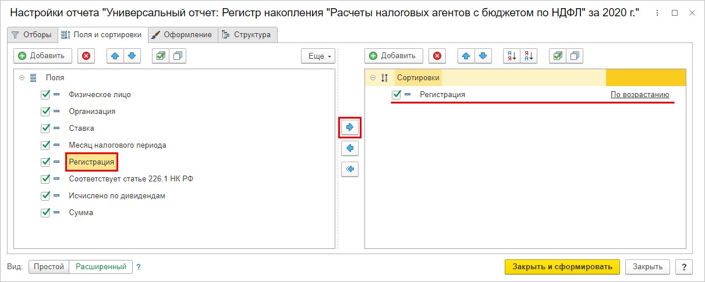Viewport: 705px width, 282px height.
Task: Click Закрыть и сформировать button
Action: (562, 267)
